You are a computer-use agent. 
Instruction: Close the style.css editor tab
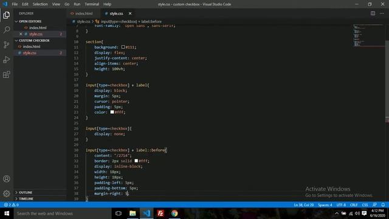click(x=130, y=13)
